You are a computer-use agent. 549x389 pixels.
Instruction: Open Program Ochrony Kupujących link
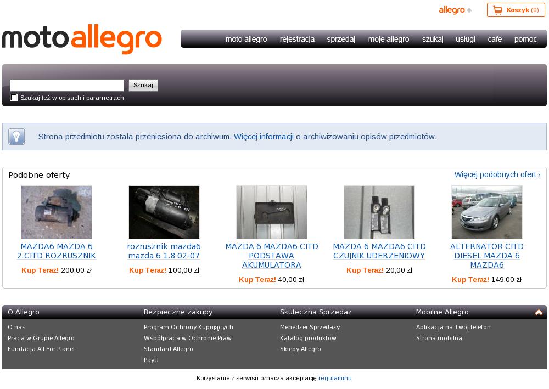pos(188,327)
